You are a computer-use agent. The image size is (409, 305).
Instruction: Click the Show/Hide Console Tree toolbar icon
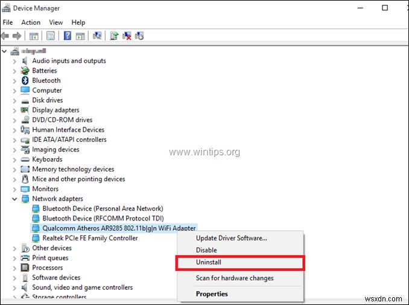pyautogui.click(x=34, y=36)
